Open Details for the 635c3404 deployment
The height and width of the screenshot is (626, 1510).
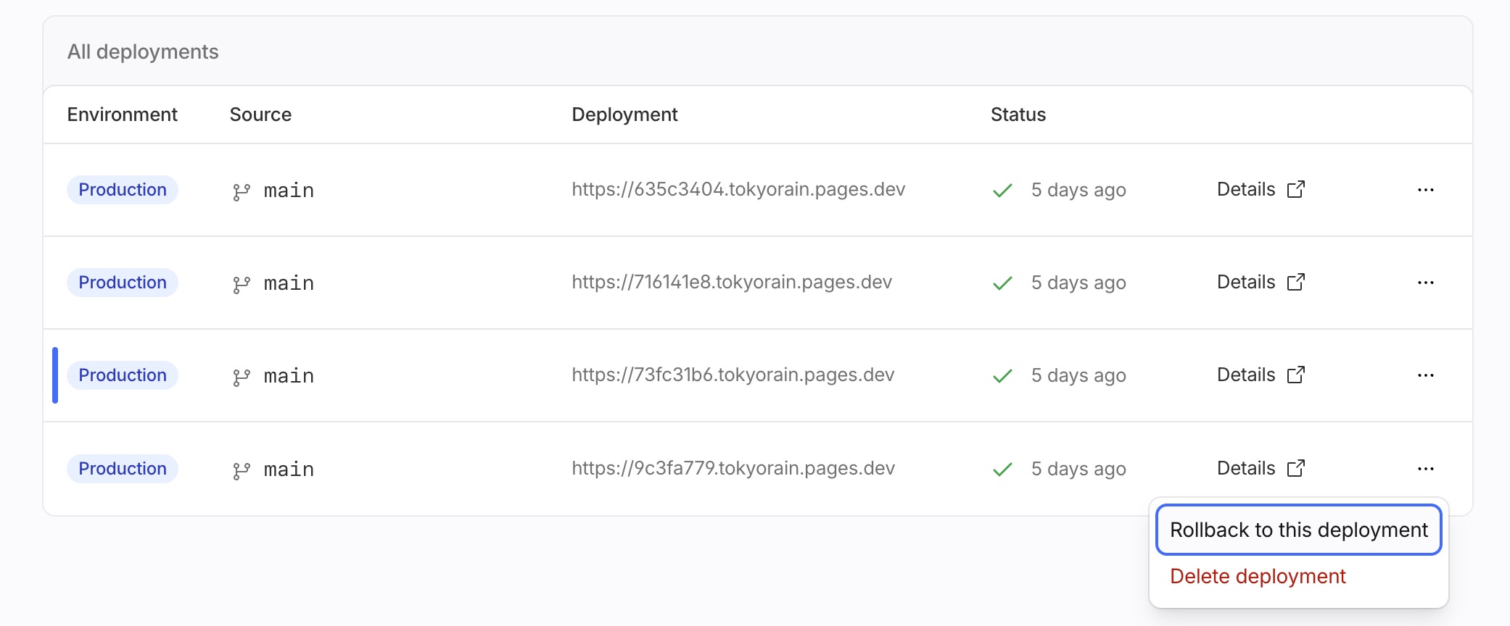tap(1246, 189)
